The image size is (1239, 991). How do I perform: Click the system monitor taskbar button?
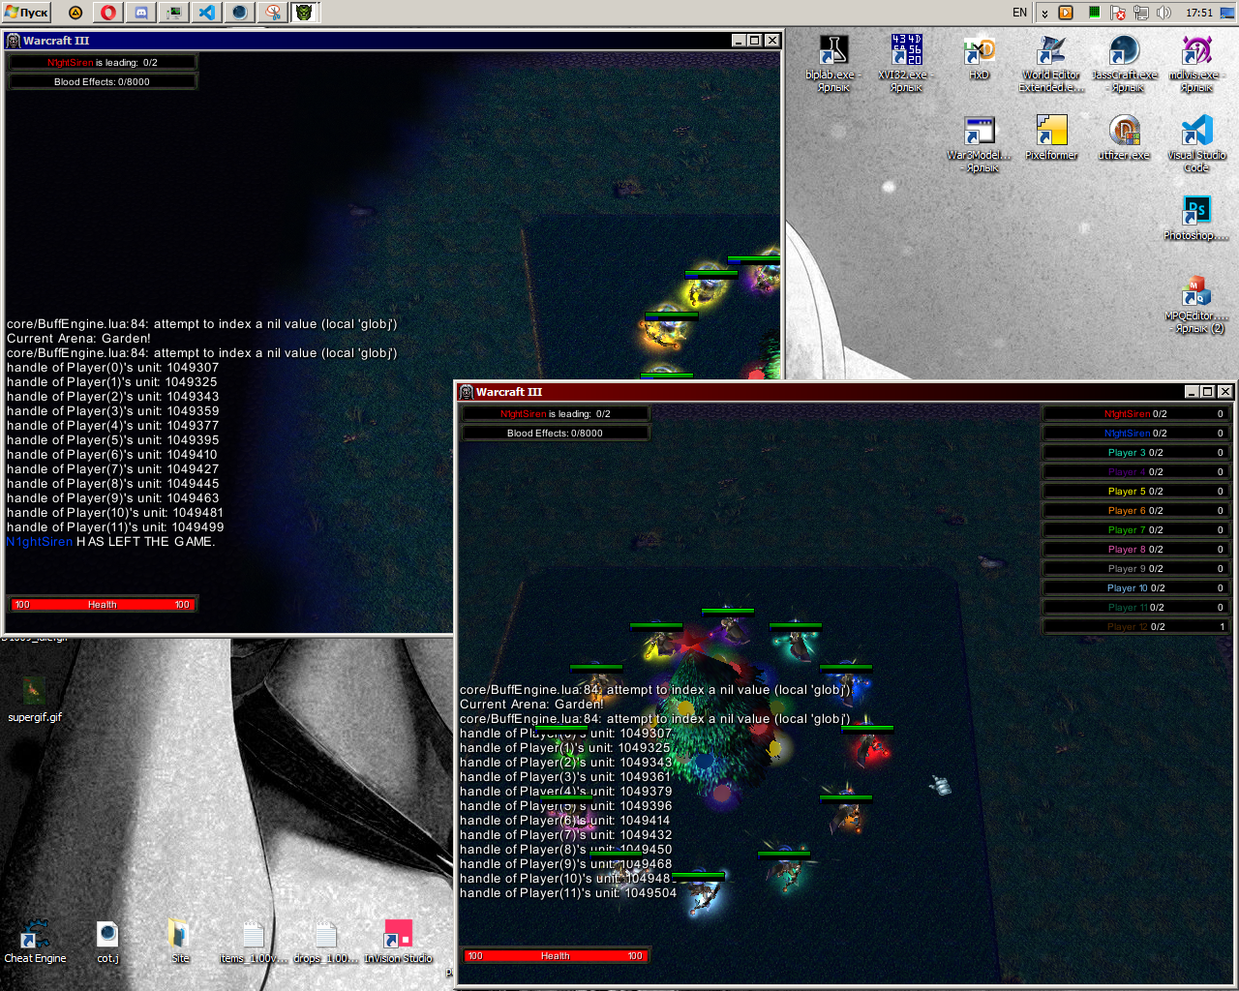click(174, 13)
